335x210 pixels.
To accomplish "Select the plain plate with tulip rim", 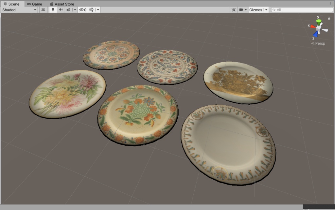I will pyautogui.click(x=228, y=145).
